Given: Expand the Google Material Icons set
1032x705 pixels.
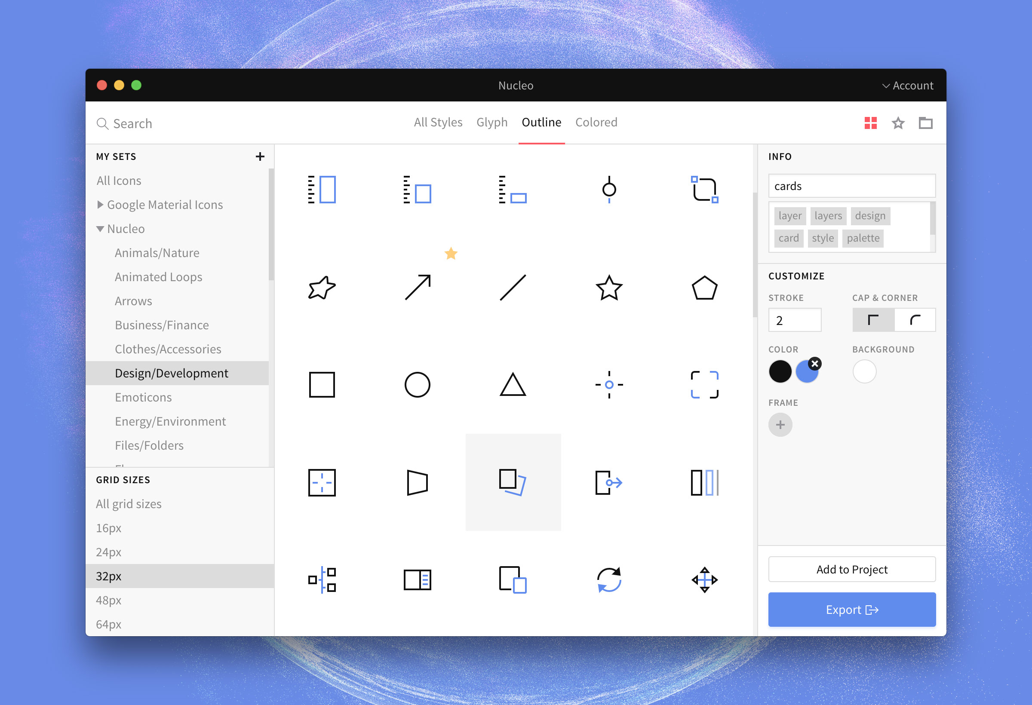Looking at the screenshot, I should 100,205.
